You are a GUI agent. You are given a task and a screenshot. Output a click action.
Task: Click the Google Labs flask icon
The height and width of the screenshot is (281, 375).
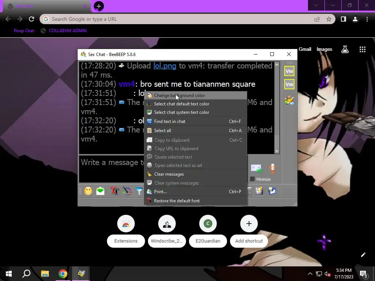point(345,49)
